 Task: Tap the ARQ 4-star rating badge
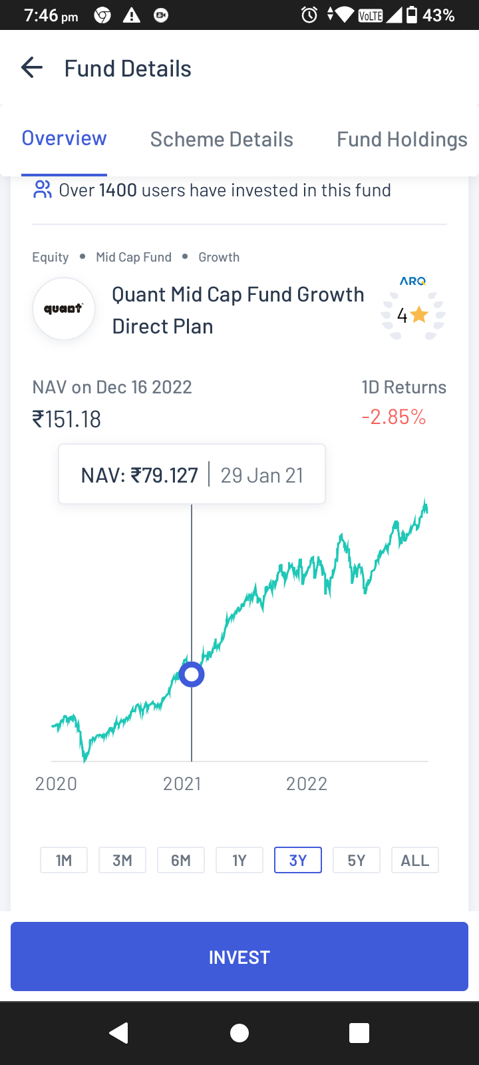click(412, 310)
